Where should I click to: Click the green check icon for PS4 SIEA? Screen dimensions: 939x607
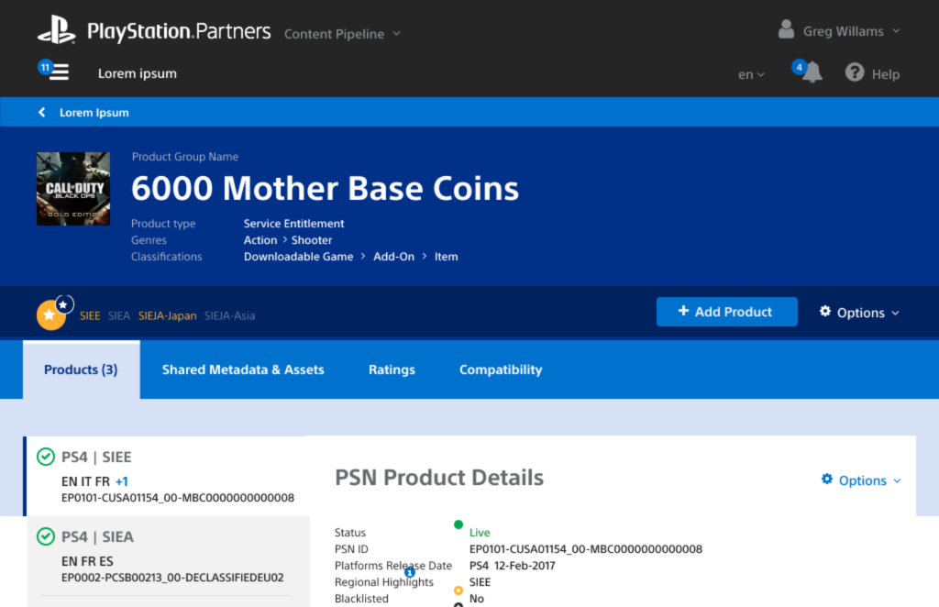click(46, 536)
